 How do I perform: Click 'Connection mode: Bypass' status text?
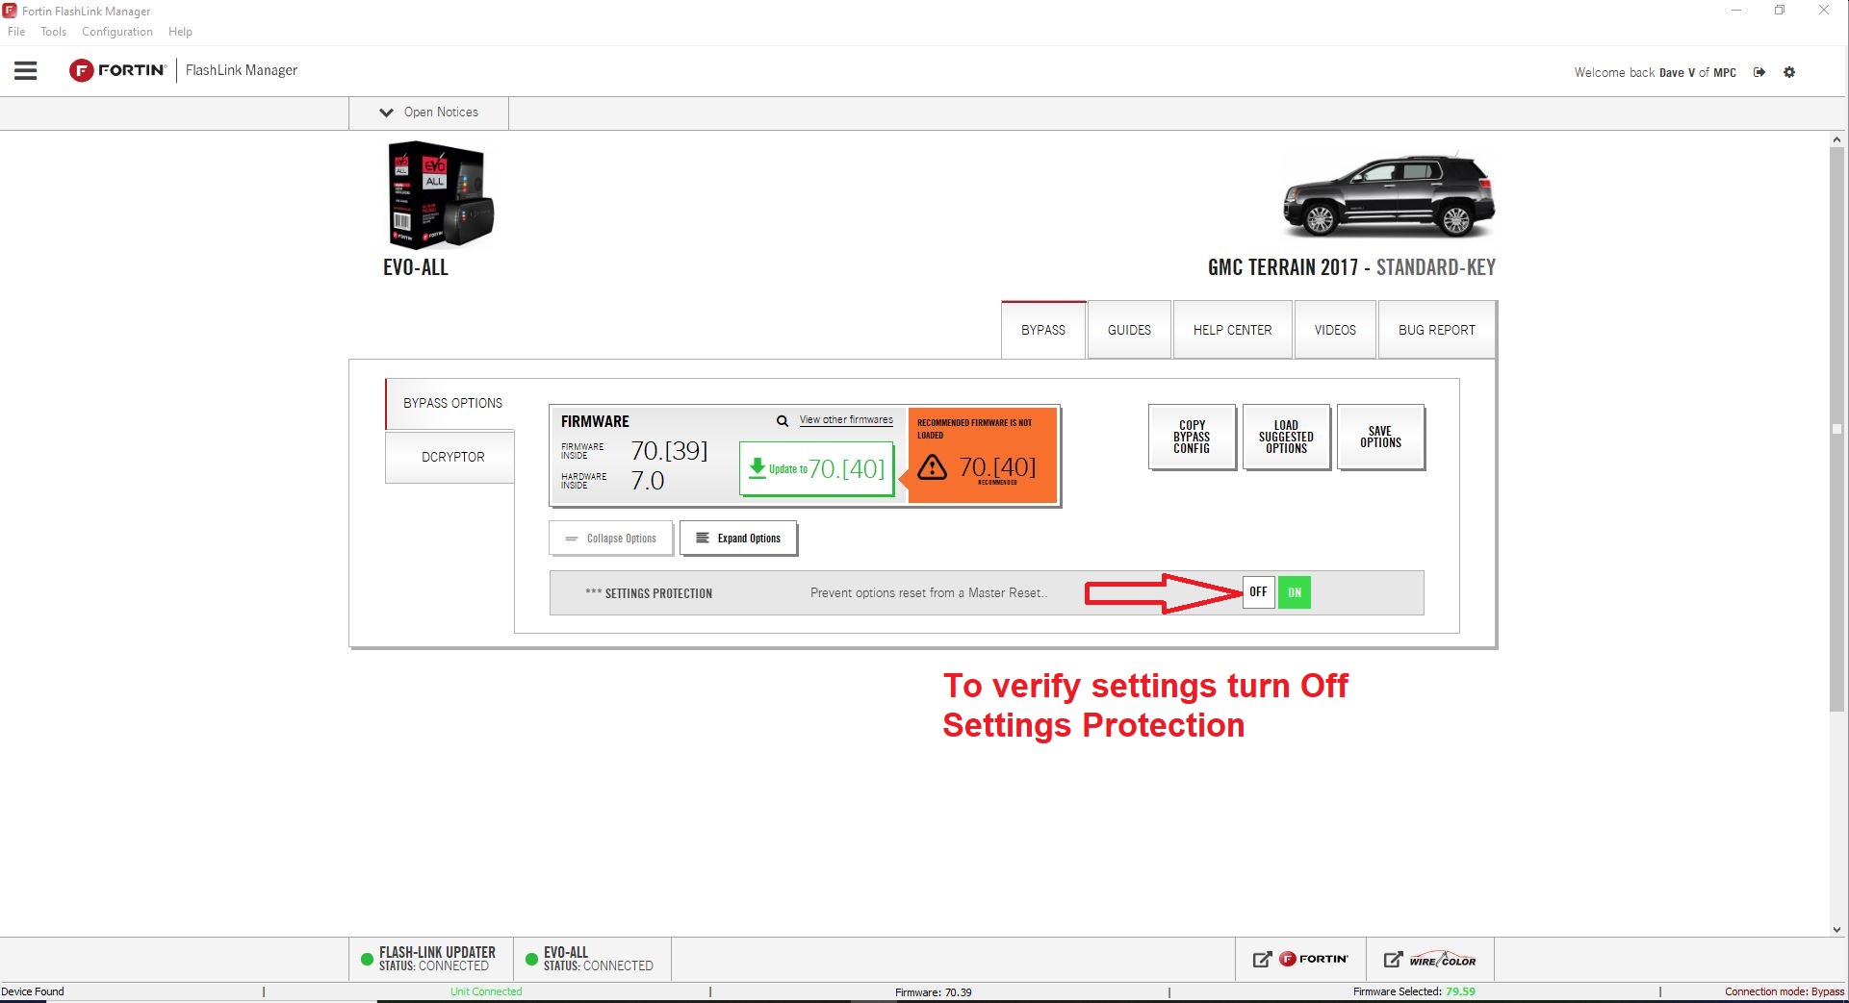tap(1785, 991)
